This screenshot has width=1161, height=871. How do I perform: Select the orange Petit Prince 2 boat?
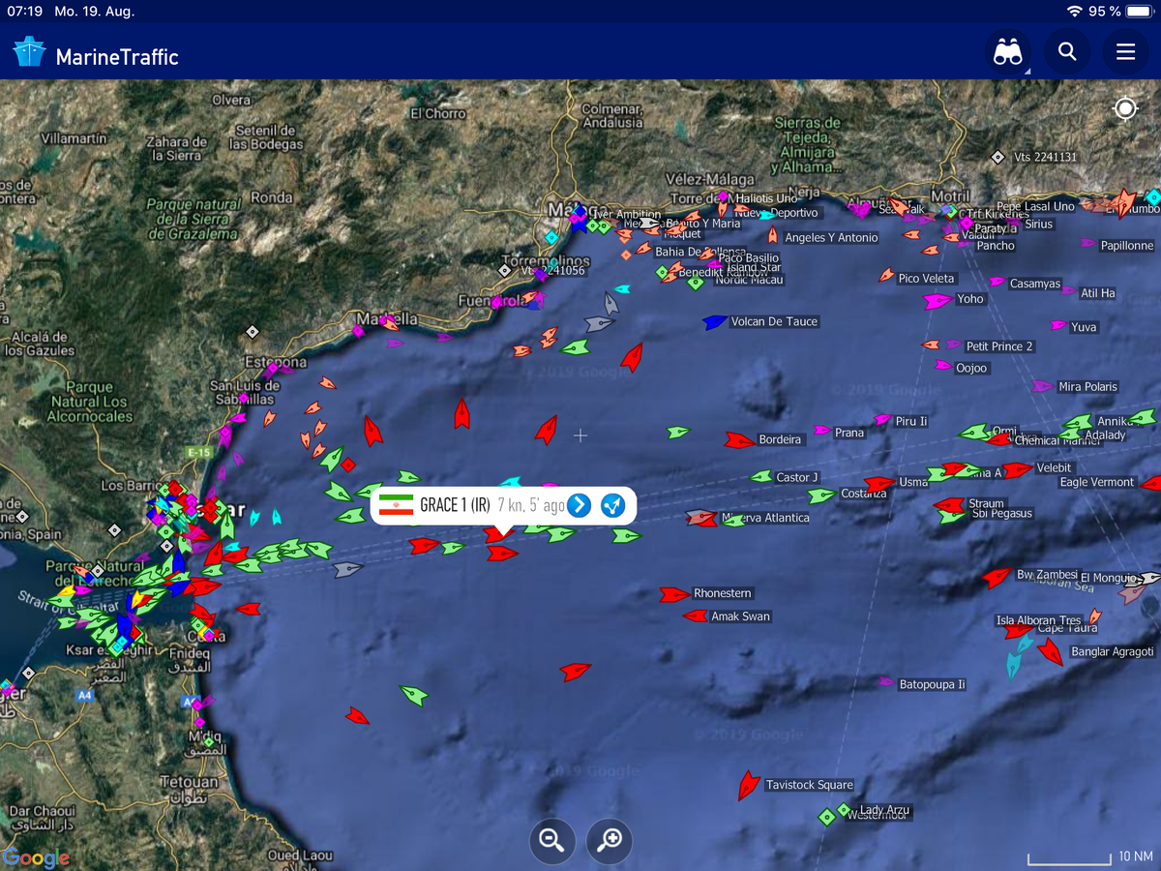931,345
